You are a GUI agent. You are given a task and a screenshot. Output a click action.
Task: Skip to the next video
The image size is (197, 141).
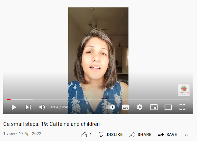pos(28,107)
